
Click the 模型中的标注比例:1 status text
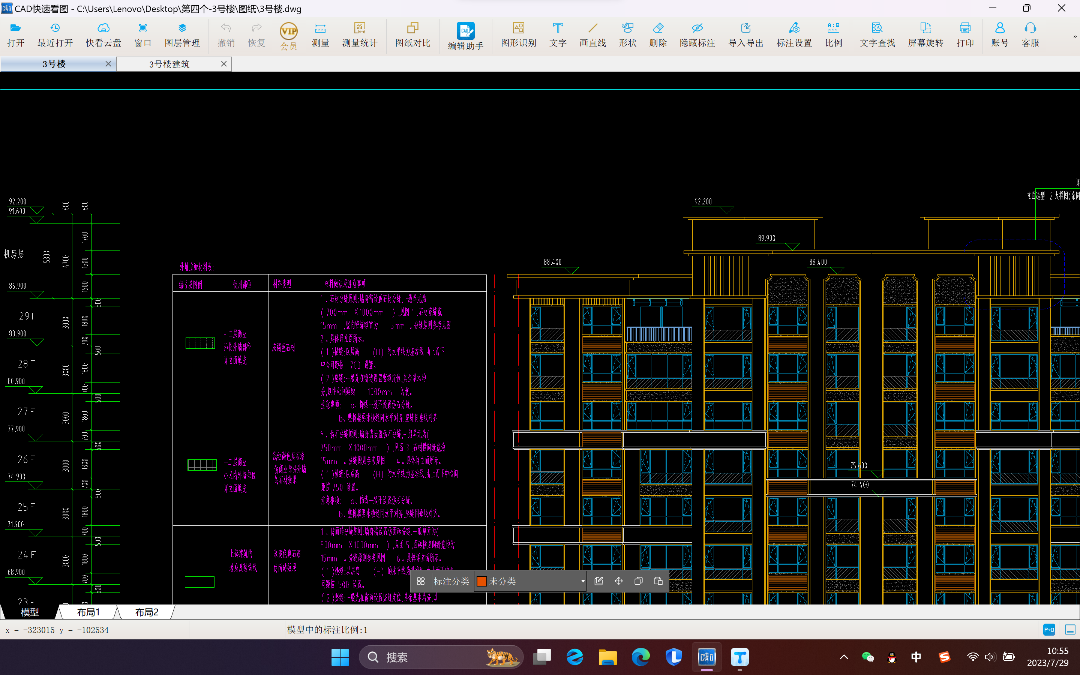point(327,630)
